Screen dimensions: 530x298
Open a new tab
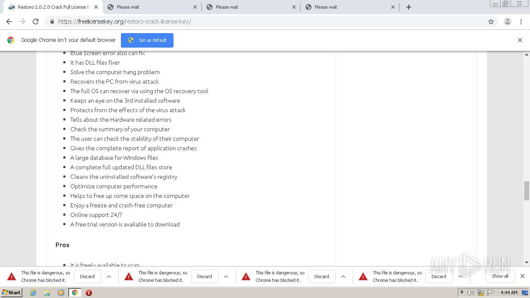click(409, 7)
